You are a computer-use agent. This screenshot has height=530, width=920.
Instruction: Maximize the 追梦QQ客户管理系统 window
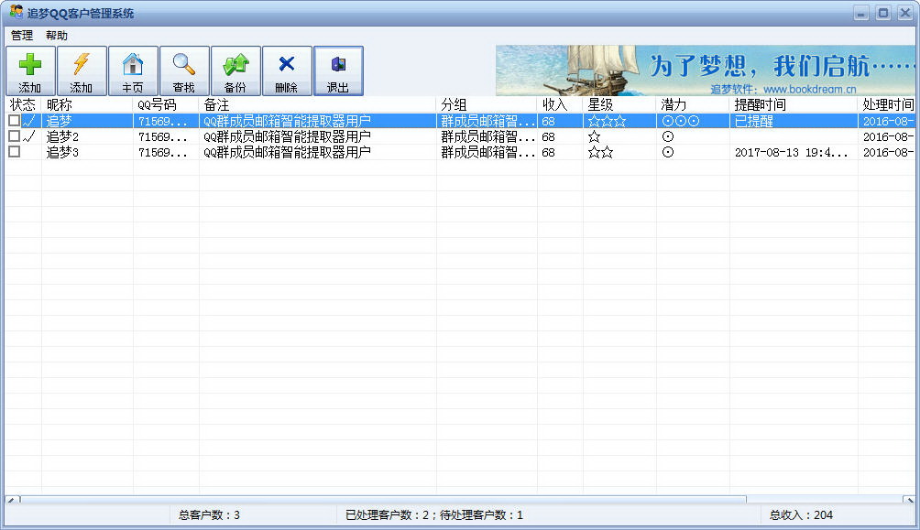(883, 13)
